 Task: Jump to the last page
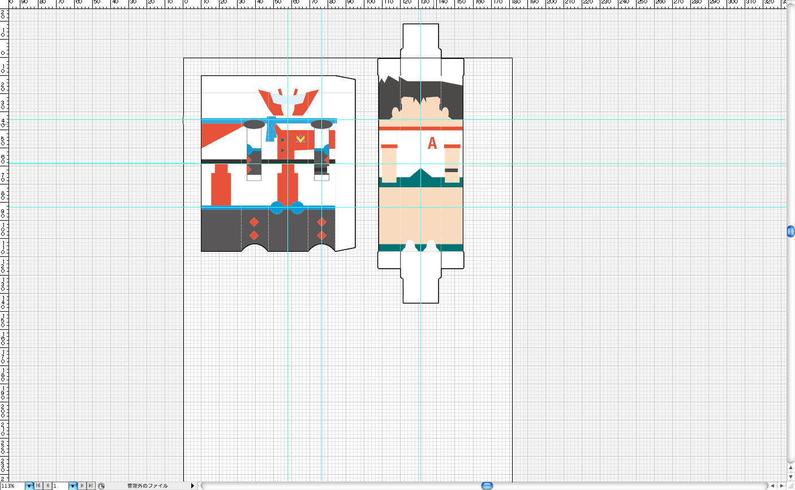coord(91,485)
